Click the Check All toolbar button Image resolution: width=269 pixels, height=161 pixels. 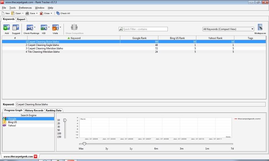point(63,13)
